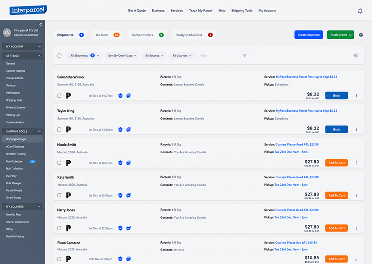The height and width of the screenshot is (264, 372).
Task: Switch to the Booked Orders tab
Action: point(147,35)
